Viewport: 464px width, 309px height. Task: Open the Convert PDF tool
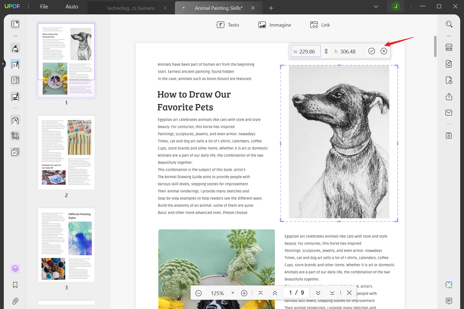449,64
